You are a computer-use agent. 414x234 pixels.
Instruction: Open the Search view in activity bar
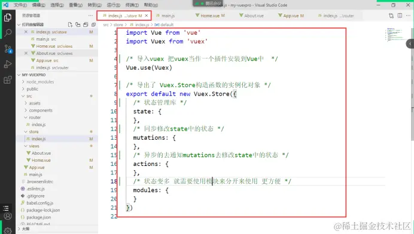coord(8,33)
